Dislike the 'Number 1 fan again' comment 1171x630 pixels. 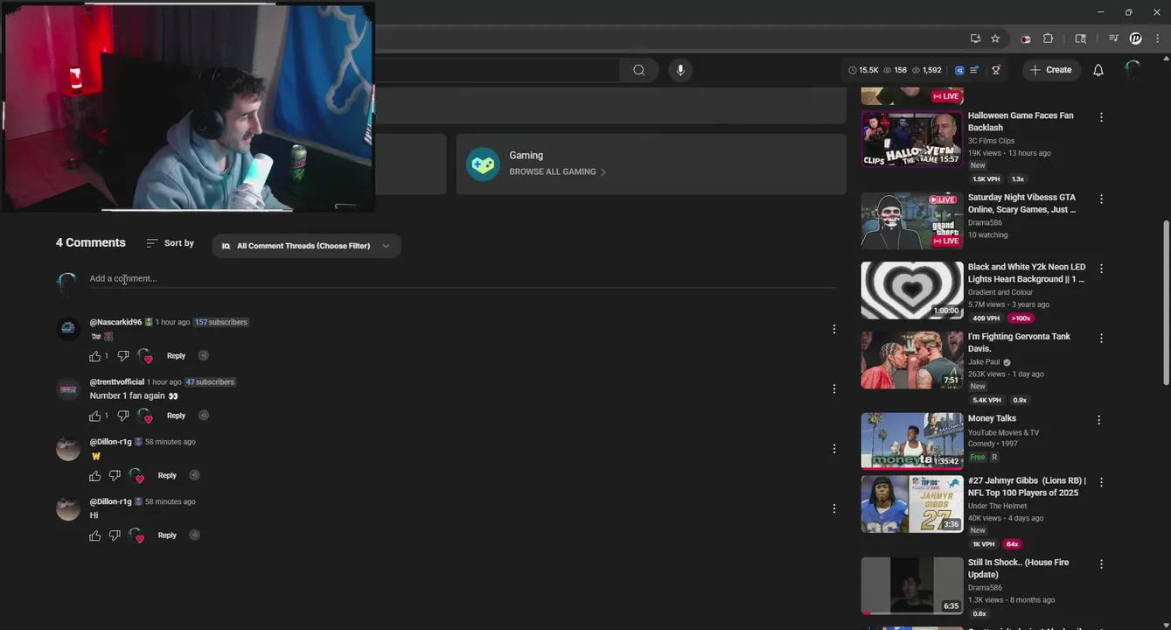click(123, 416)
